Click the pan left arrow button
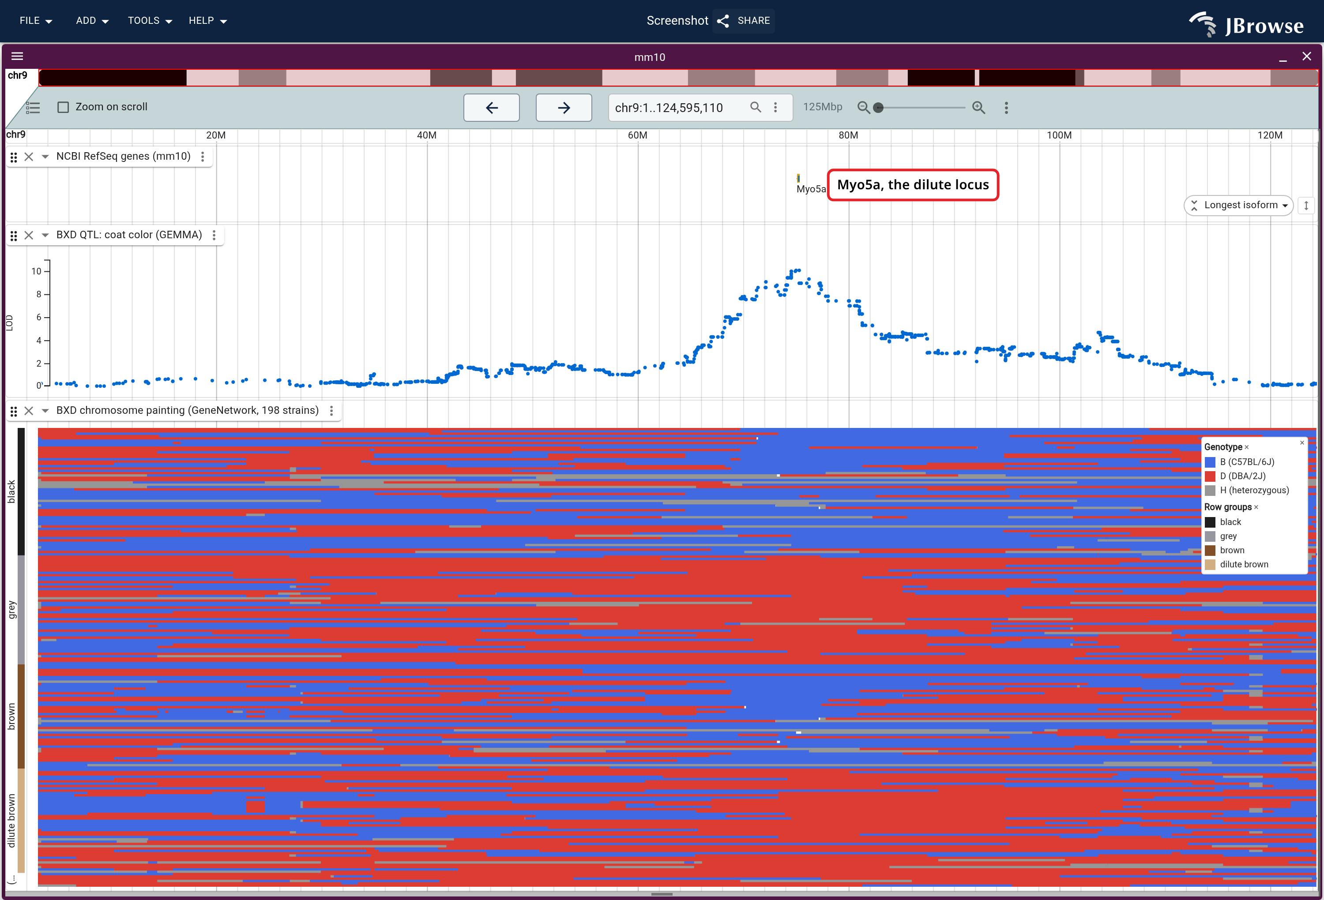Screen dimensions: 1324x900 tap(491, 107)
